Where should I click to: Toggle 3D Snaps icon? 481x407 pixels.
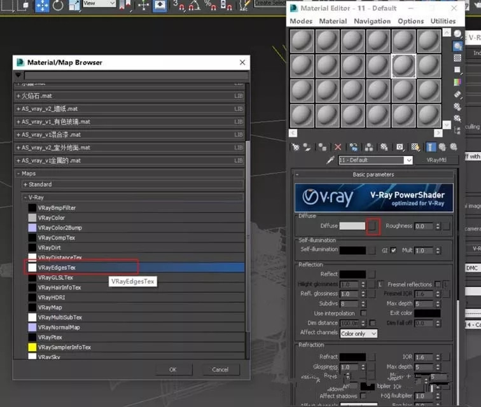pos(179,5)
